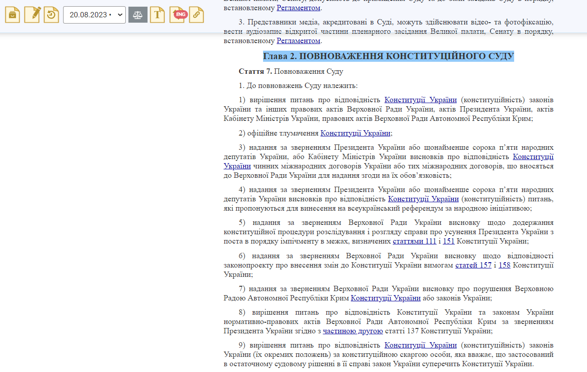Open the Регламентом link in paragraph 3
This screenshot has width=587, height=372.
(298, 41)
